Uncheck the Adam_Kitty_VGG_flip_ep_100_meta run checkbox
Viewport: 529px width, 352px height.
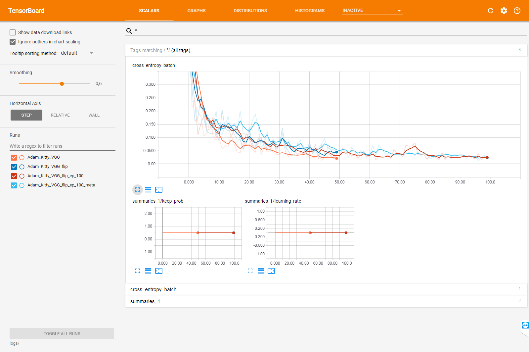point(14,185)
